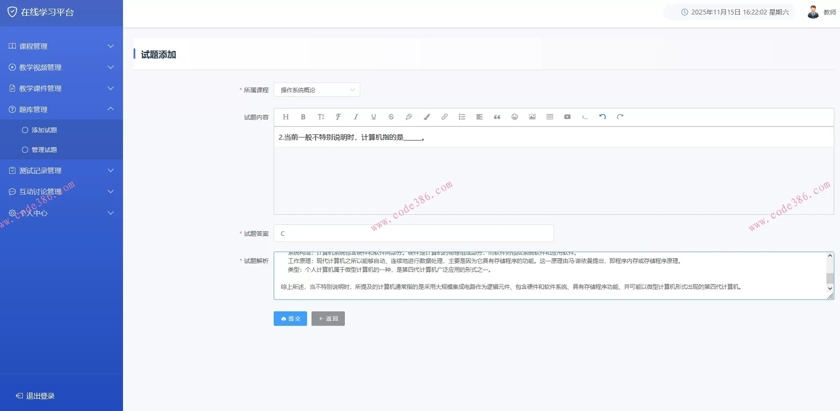The height and width of the screenshot is (411, 840).
Task: Insert a bulleted list in the editor
Action: click(462, 117)
